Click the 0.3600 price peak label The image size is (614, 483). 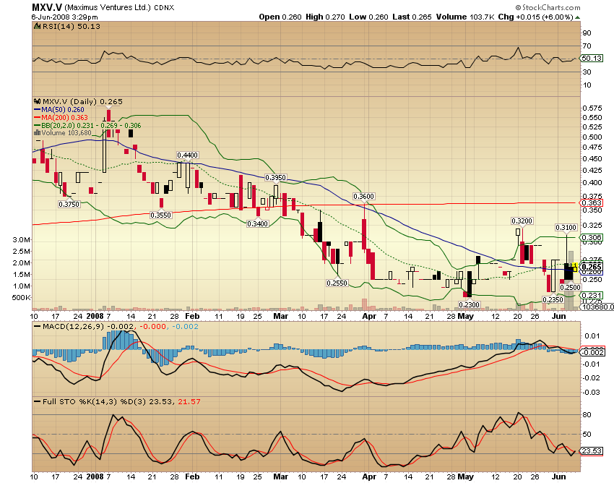[364, 197]
